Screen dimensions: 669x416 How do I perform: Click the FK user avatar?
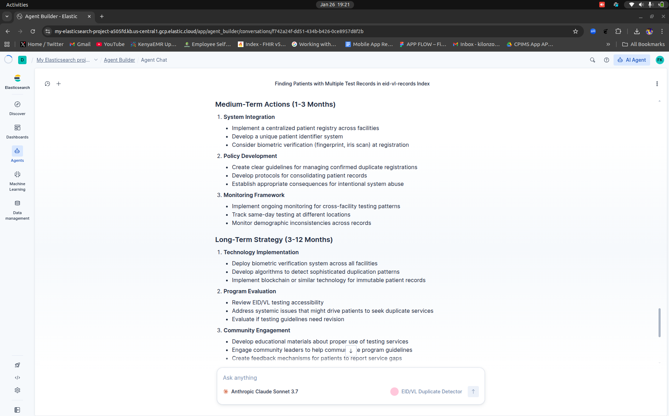tap(660, 60)
